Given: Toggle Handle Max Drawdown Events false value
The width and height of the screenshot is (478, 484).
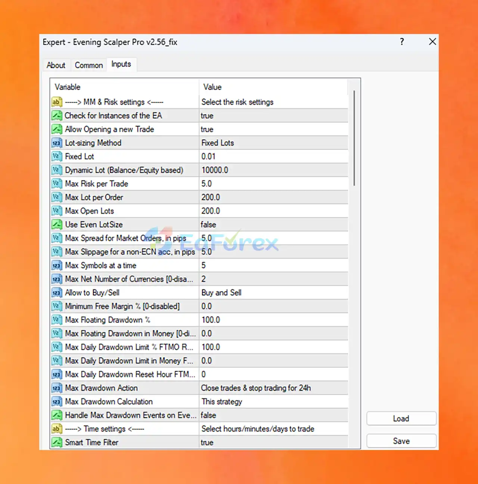Looking at the screenshot, I should pyautogui.click(x=273, y=415).
